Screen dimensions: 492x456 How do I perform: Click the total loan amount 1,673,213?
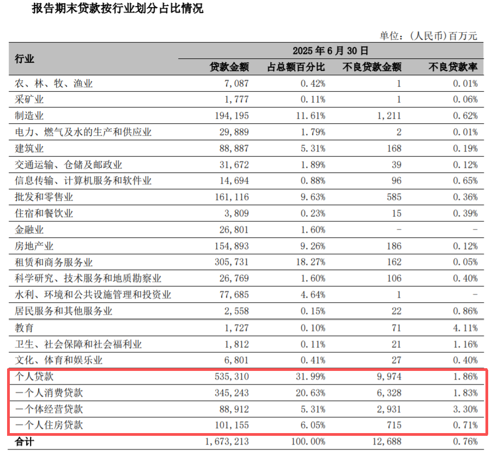tap(227, 442)
